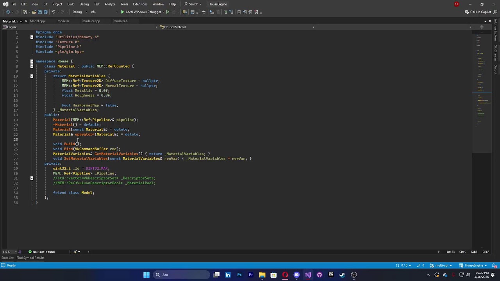The image size is (500, 281).
Task: Click the editor vertical scrollbar minimap
Action: 482,140
